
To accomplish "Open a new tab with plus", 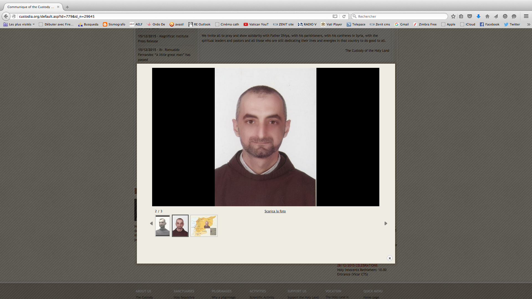I will tap(67, 7).
